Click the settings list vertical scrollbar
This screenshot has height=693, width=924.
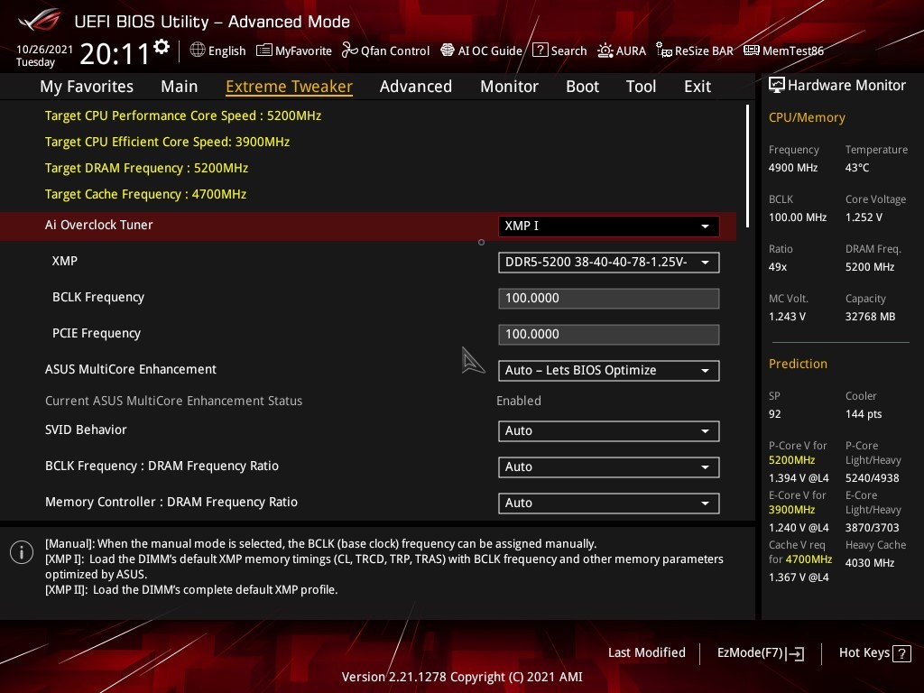[747, 166]
